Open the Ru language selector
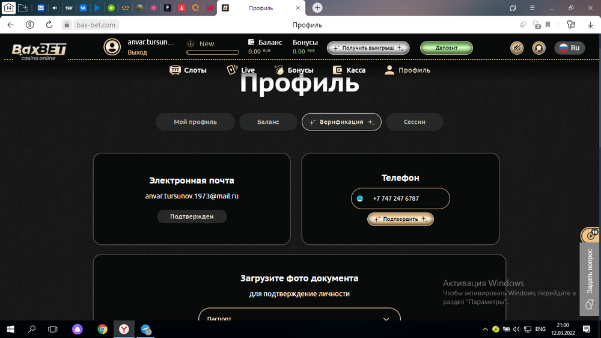This screenshot has width=601, height=338. coord(569,48)
